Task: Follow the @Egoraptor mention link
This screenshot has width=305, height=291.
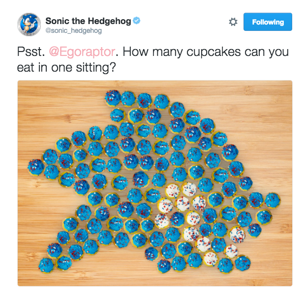Action: coord(82,52)
